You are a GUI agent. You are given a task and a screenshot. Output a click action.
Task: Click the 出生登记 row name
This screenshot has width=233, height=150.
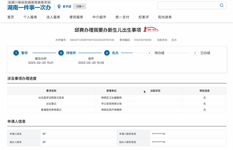(51, 104)
